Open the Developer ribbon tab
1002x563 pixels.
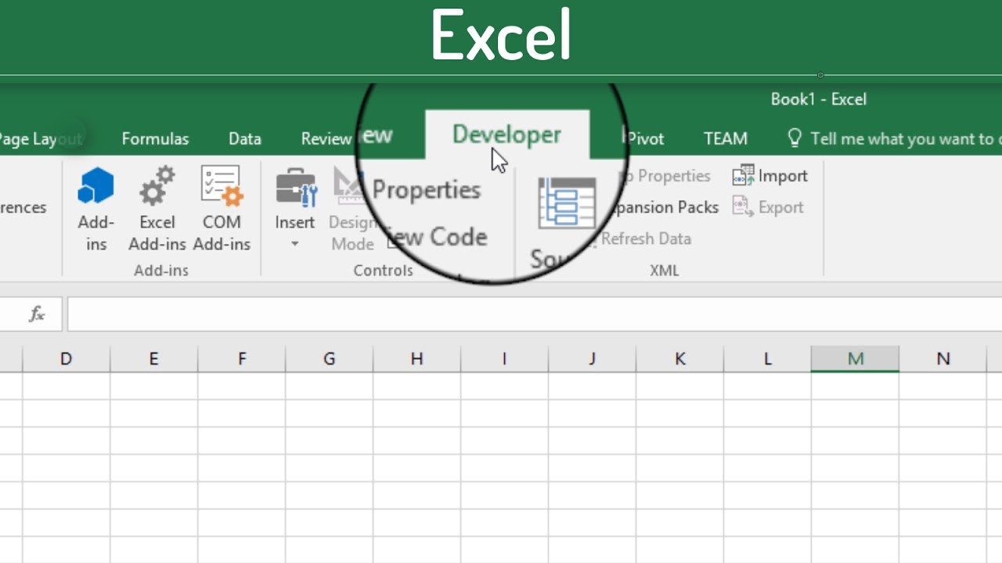pos(506,134)
